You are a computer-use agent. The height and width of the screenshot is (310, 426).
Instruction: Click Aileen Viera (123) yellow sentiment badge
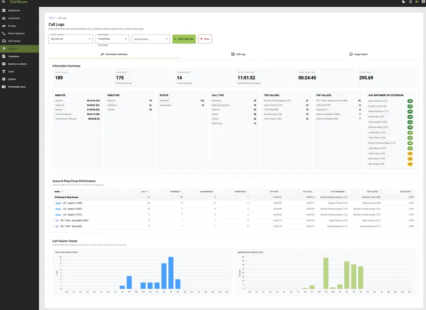coord(410,154)
